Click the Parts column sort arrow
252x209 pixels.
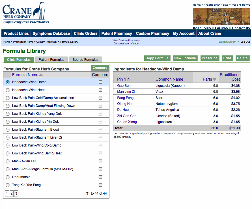coord(214,79)
